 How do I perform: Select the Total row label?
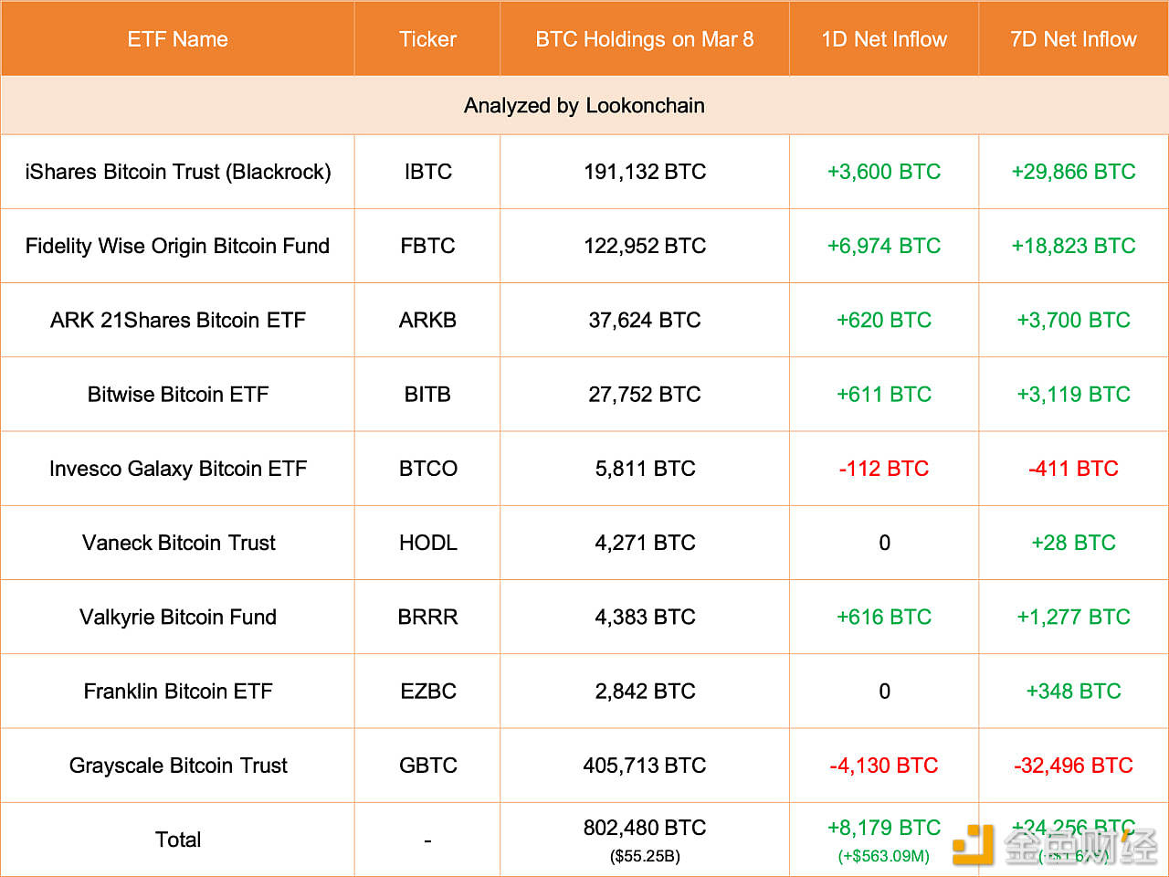tap(178, 840)
